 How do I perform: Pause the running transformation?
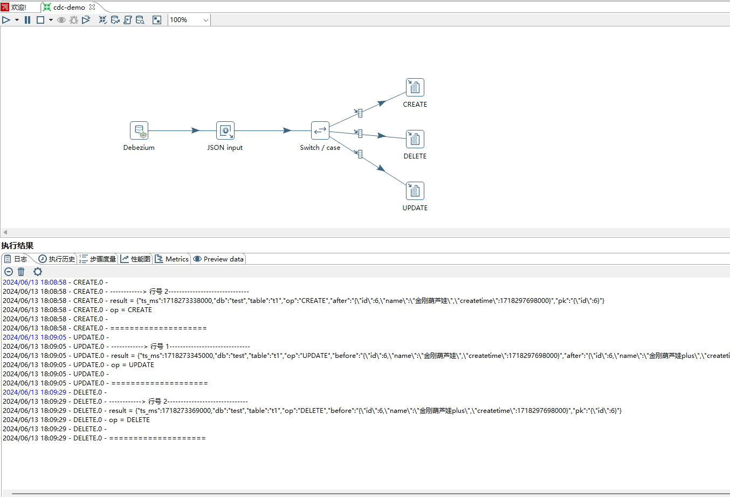tap(27, 20)
